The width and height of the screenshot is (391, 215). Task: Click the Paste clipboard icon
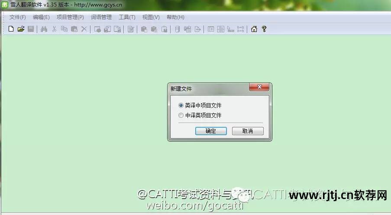coord(74,29)
